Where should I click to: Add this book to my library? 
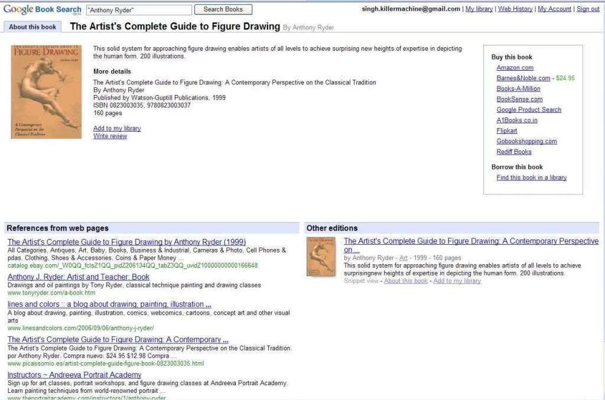coord(117,128)
